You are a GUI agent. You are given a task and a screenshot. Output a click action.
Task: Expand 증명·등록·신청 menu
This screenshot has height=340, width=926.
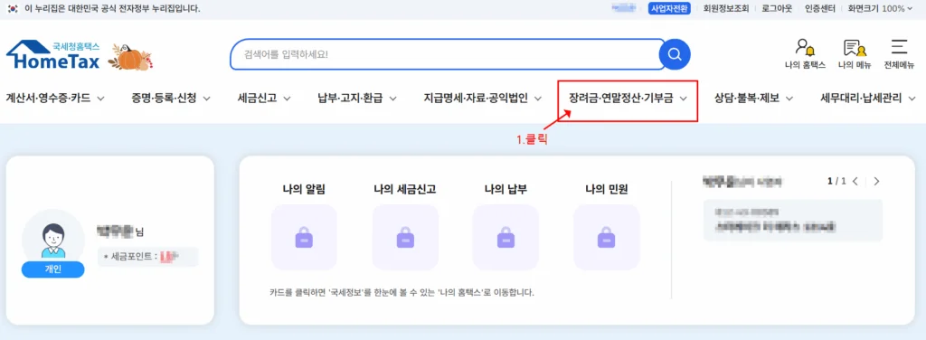coord(171,99)
